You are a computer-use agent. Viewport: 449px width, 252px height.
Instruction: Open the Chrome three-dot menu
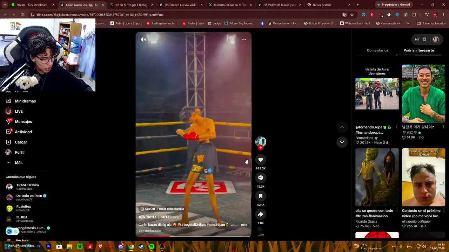[x=444, y=15]
